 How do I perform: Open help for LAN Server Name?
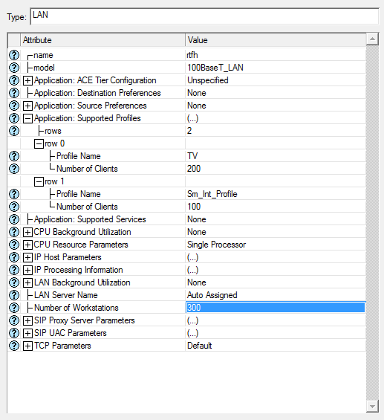tap(14, 295)
